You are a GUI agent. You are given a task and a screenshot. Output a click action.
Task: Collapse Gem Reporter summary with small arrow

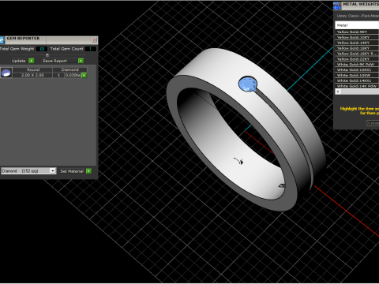click(x=47, y=55)
